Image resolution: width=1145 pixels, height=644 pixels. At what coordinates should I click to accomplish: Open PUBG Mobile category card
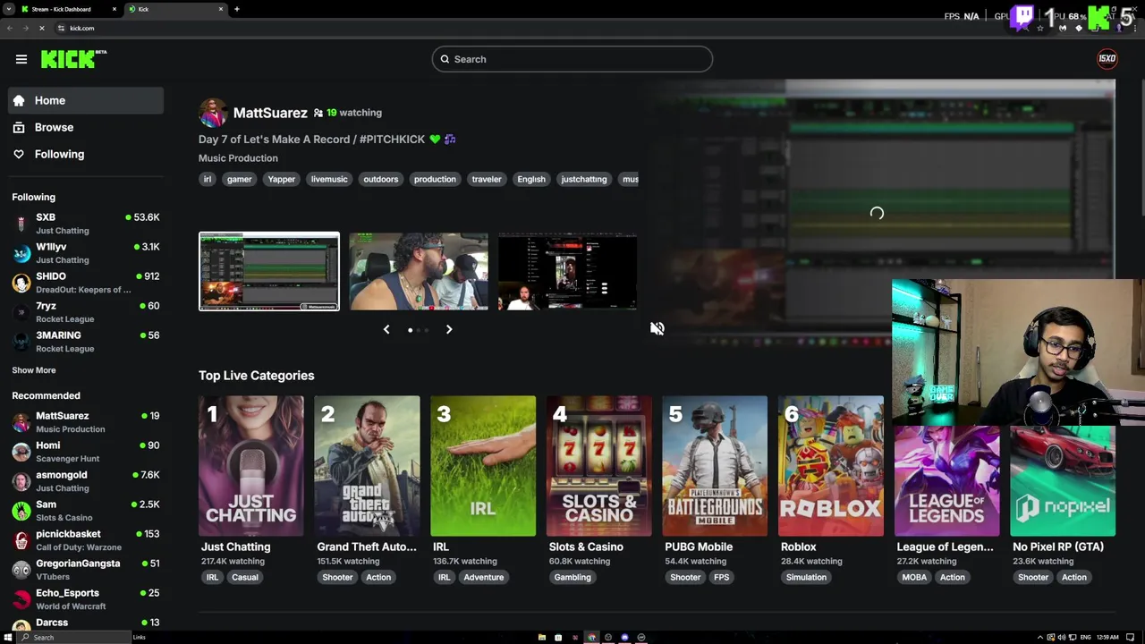click(715, 466)
